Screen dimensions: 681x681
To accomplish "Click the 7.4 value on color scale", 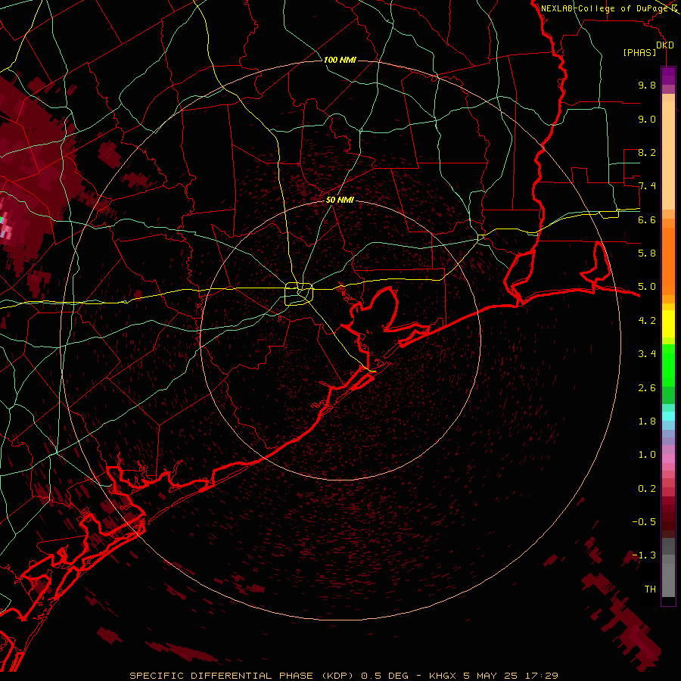I will coord(647,186).
